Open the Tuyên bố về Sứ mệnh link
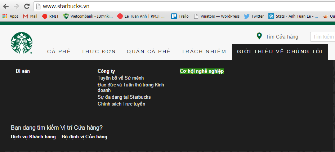335x152 pixels. pyautogui.click(x=121, y=78)
